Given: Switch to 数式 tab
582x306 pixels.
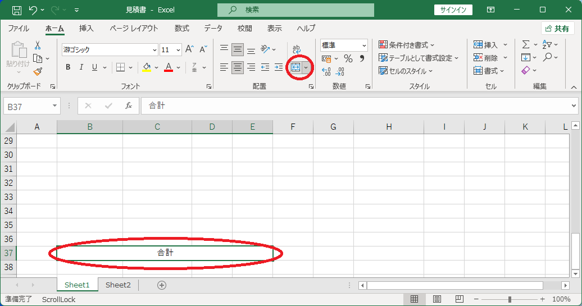Looking at the screenshot, I should pos(182,28).
